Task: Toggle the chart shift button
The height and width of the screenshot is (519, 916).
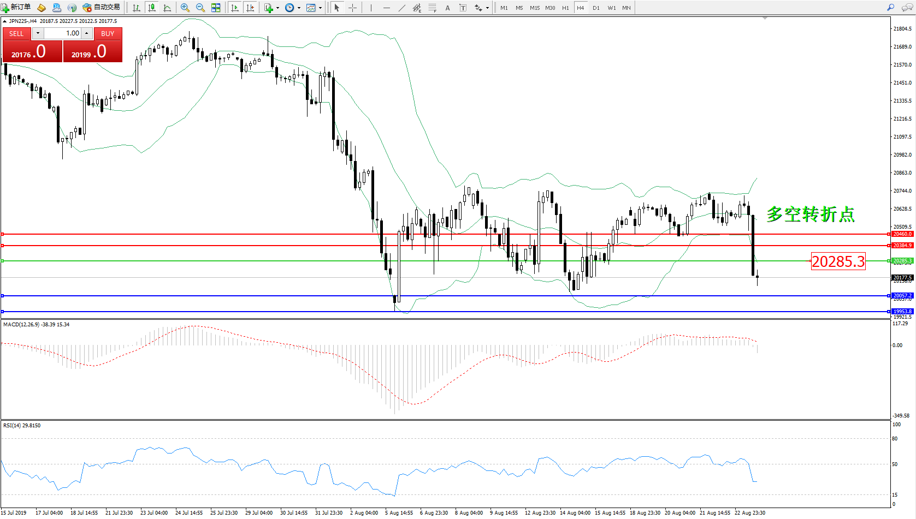Action: [250, 8]
